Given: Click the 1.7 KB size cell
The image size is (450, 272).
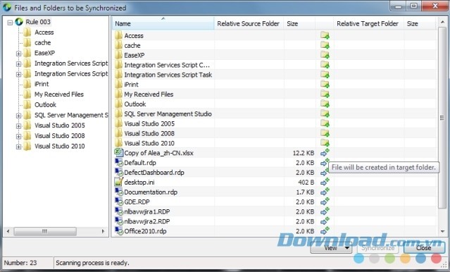Looking at the screenshot, I should pyautogui.click(x=305, y=192).
